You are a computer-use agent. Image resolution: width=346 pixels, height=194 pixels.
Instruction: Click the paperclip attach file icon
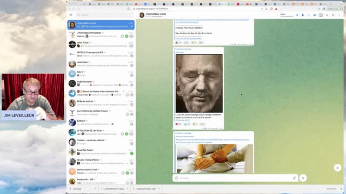pos(294,178)
